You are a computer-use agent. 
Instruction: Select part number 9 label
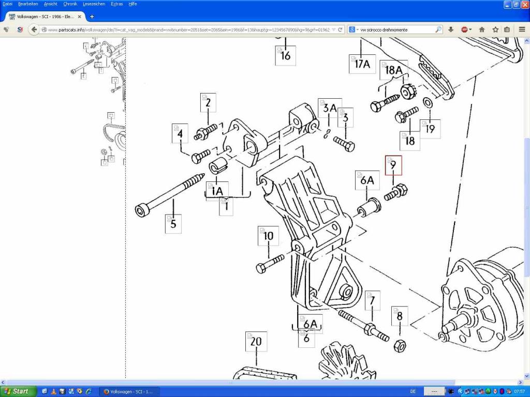[x=393, y=165]
